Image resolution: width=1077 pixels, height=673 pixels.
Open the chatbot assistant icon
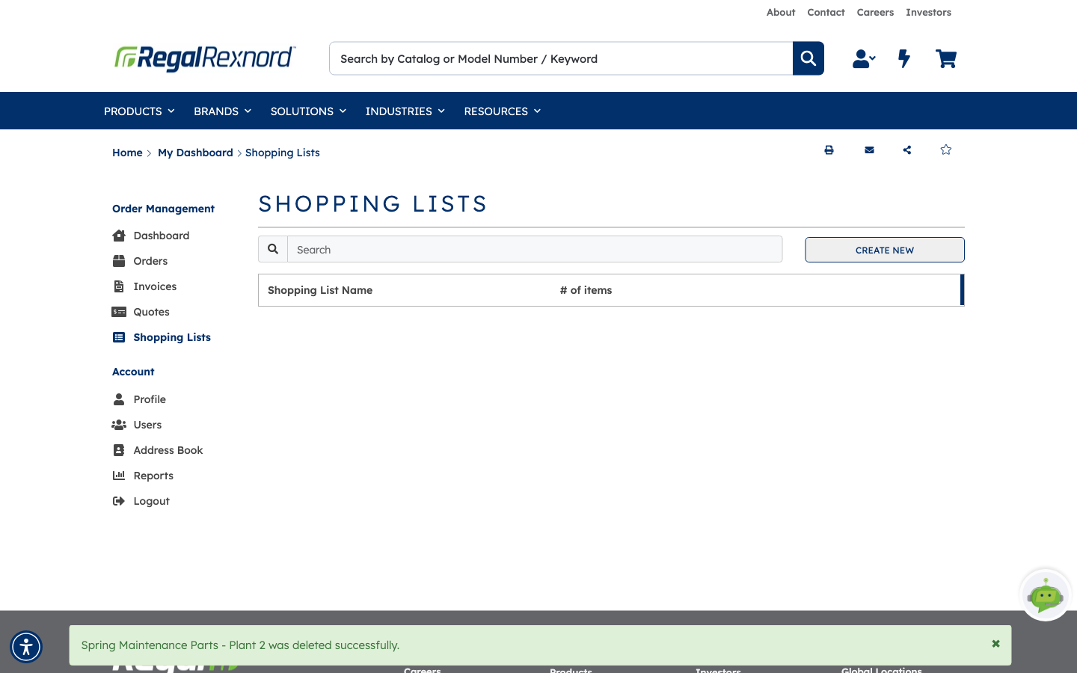(x=1046, y=595)
